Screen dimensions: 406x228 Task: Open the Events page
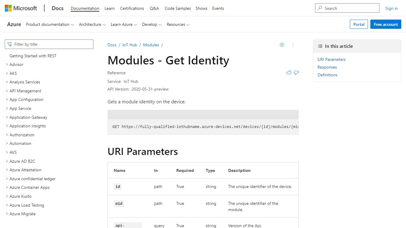click(218, 8)
